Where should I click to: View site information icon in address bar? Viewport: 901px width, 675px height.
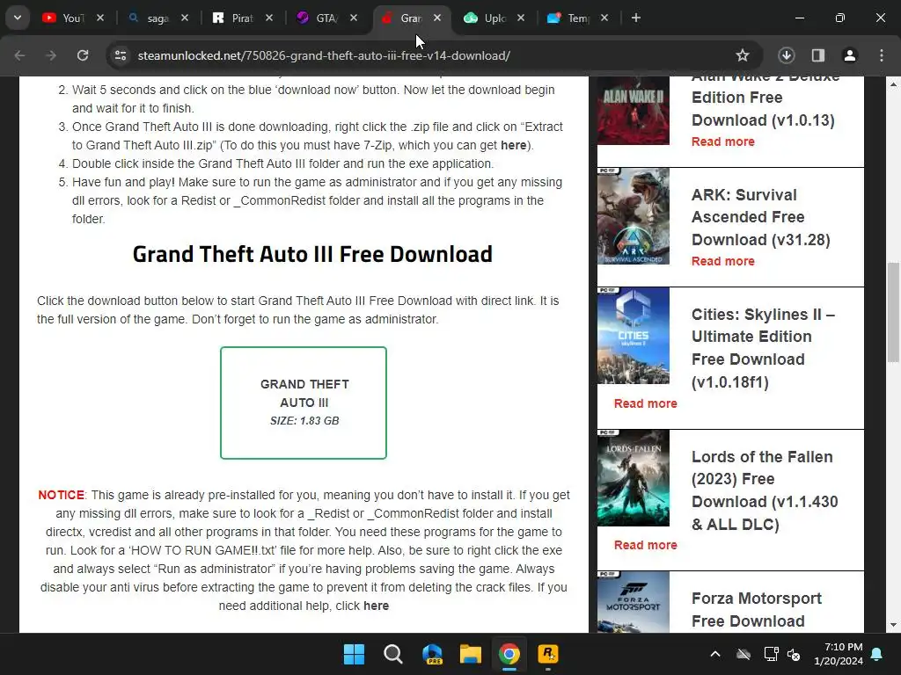121,55
